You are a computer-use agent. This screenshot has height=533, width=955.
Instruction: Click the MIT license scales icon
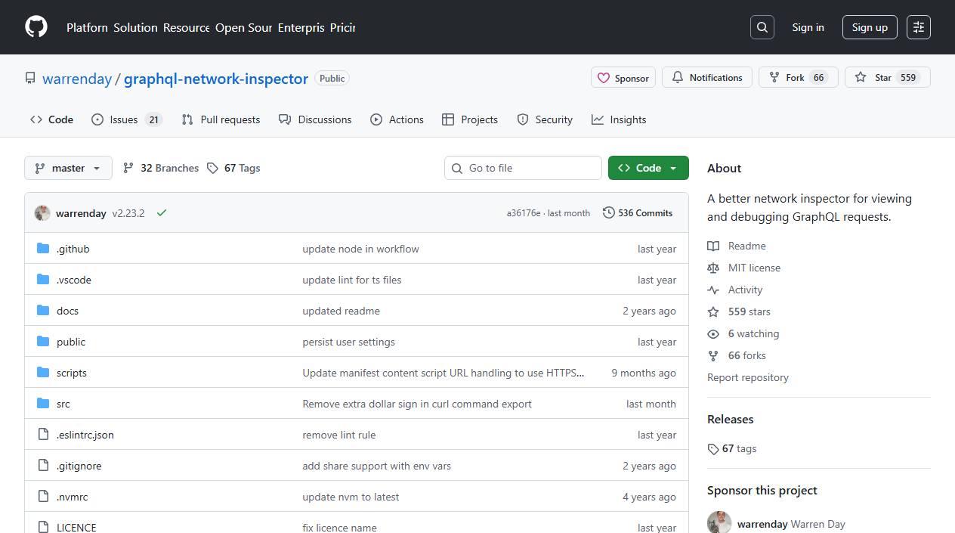pyautogui.click(x=712, y=268)
